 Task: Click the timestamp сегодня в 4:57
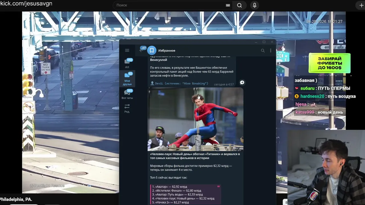tap(224, 84)
